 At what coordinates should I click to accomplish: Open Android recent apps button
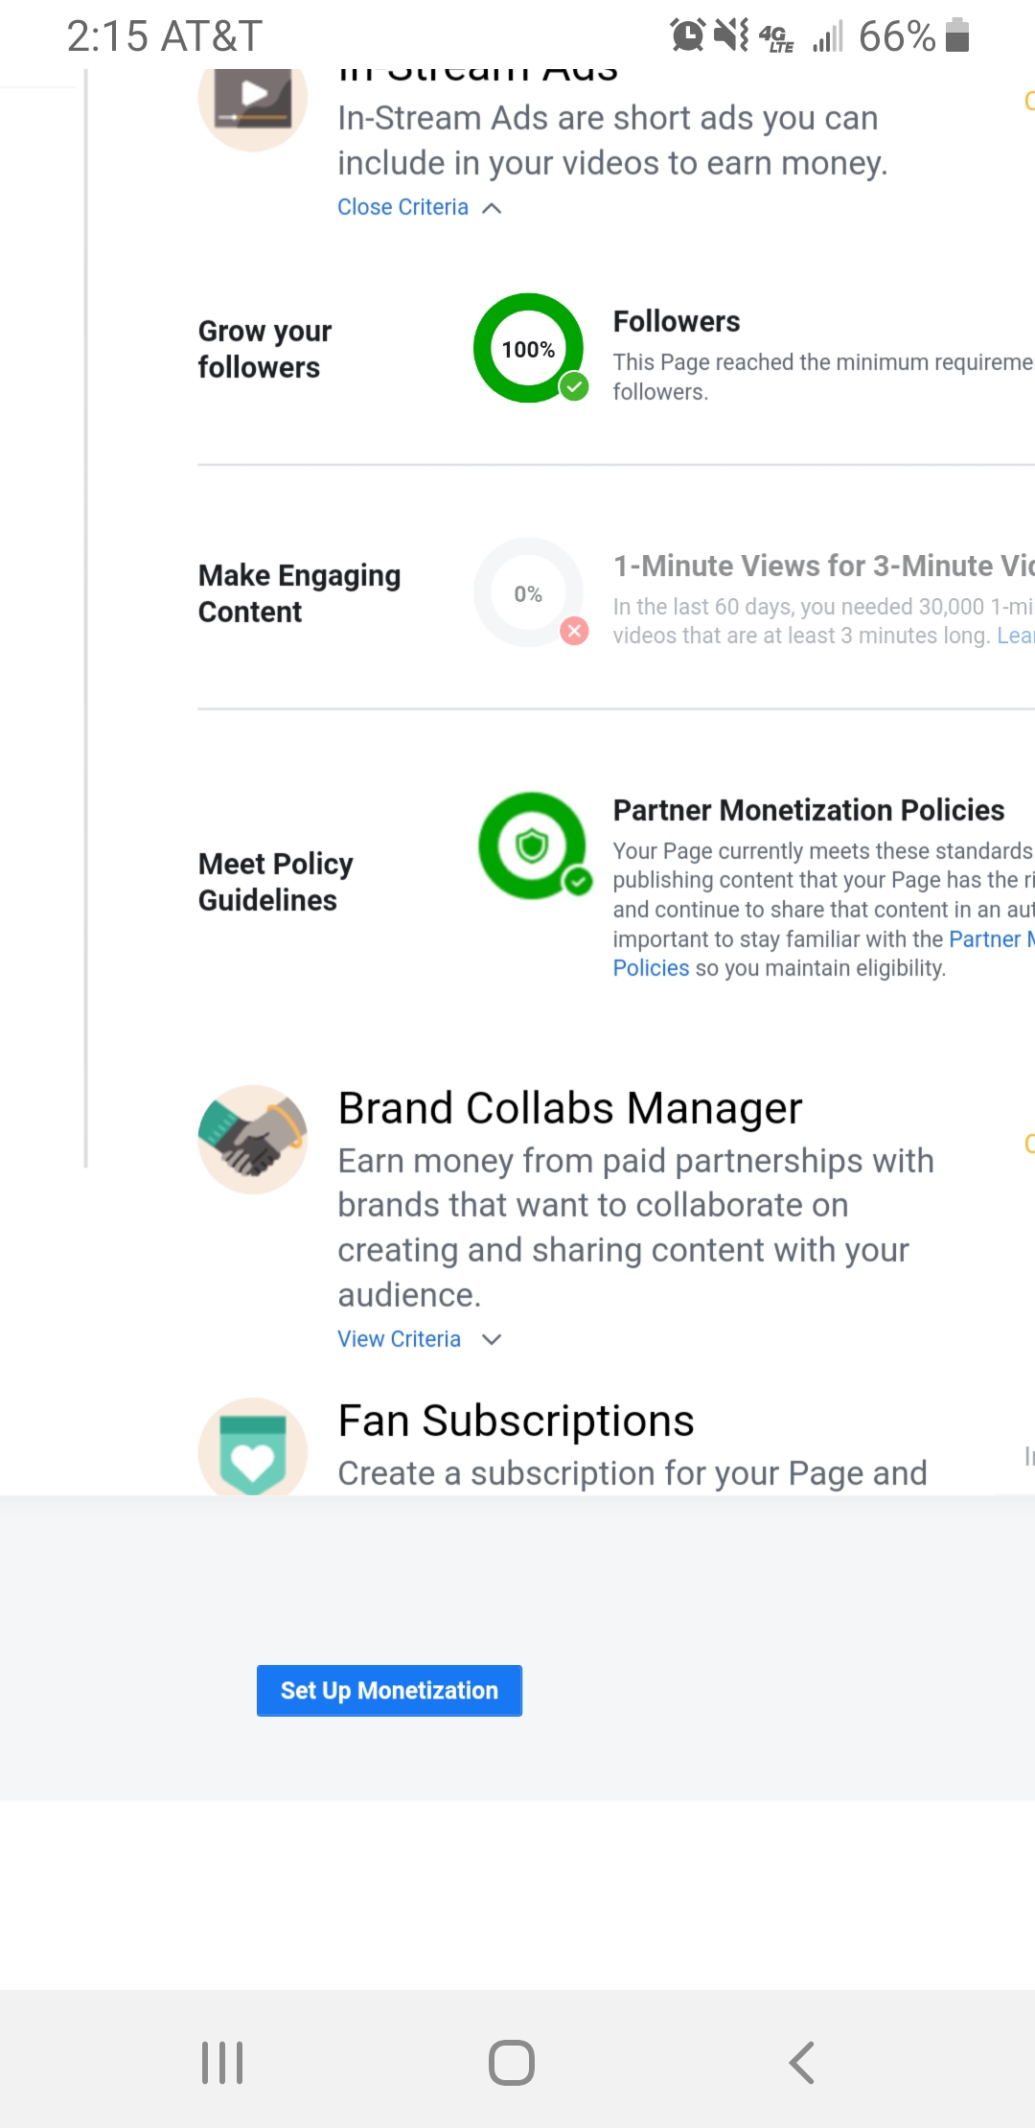(222, 2063)
